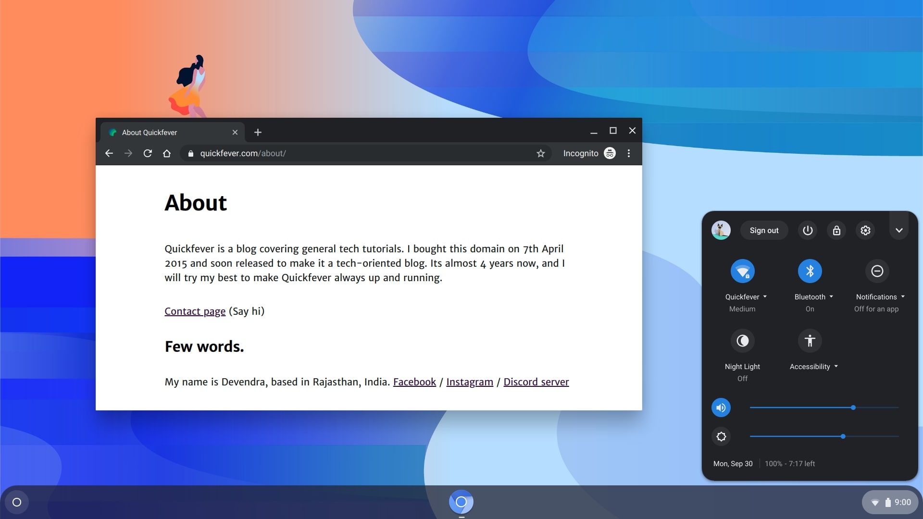Click the Quickfever Wi-Fi network icon
This screenshot has width=923, height=519.
[742, 271]
